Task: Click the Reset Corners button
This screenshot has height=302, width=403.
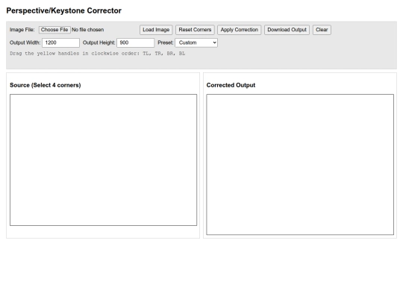Action: pos(195,30)
